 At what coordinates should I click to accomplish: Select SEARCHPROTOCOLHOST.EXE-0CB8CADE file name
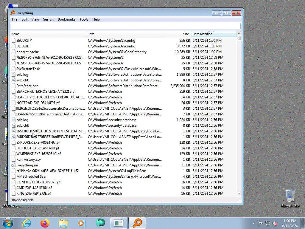(51, 97)
